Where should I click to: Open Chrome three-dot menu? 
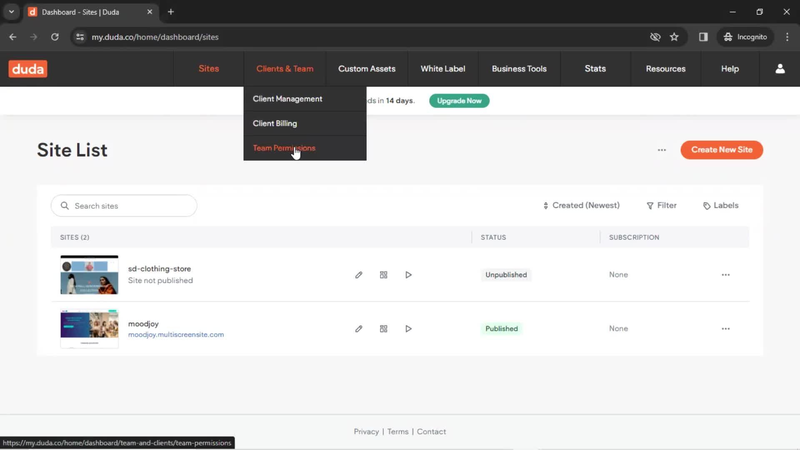(787, 37)
